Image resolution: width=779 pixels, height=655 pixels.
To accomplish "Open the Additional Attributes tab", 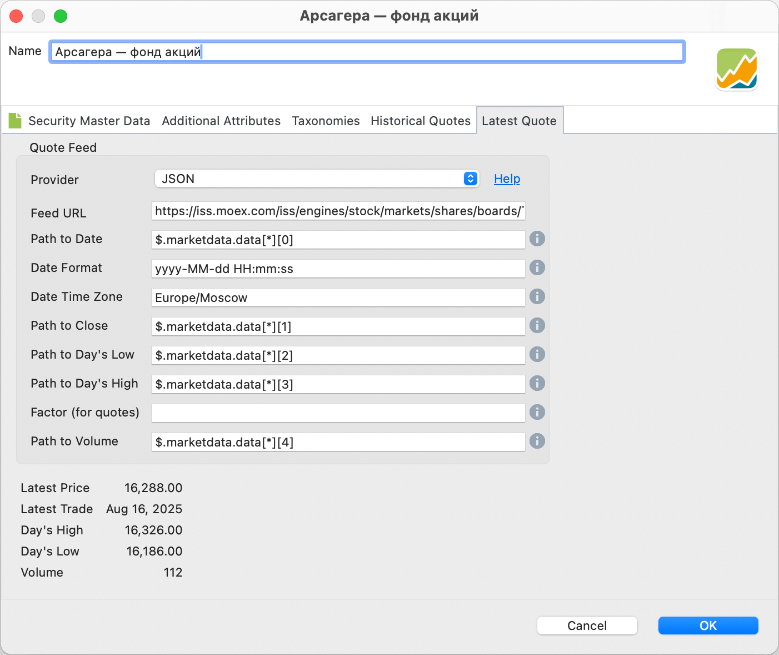I will click(221, 121).
